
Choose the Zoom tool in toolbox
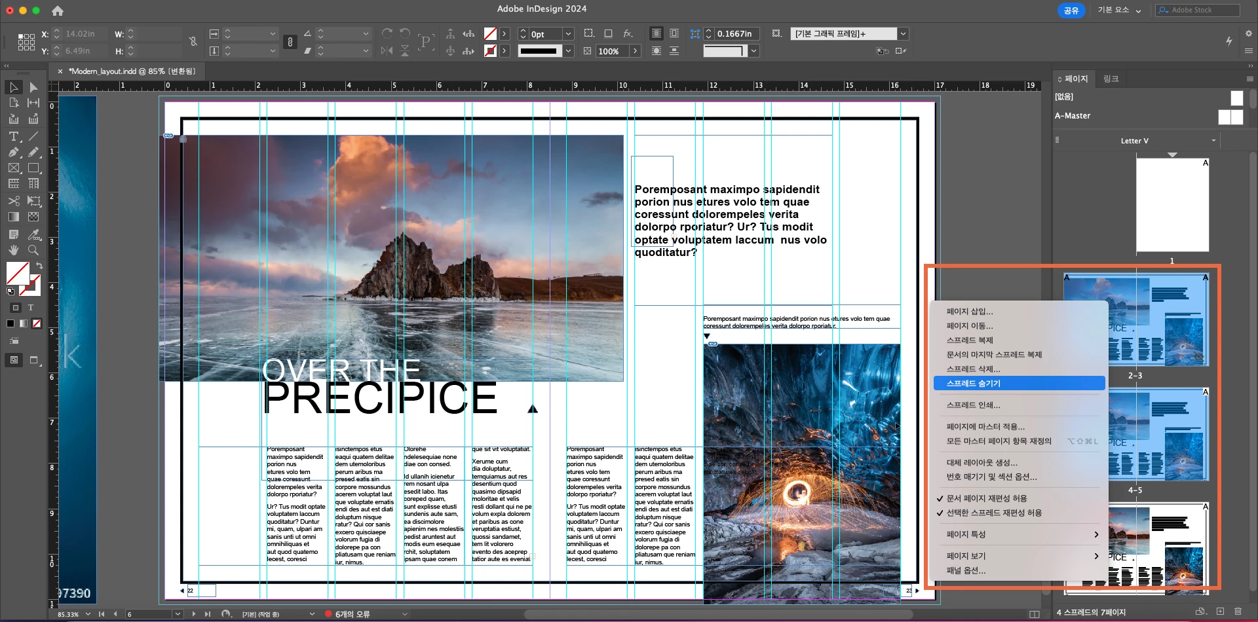(x=33, y=250)
